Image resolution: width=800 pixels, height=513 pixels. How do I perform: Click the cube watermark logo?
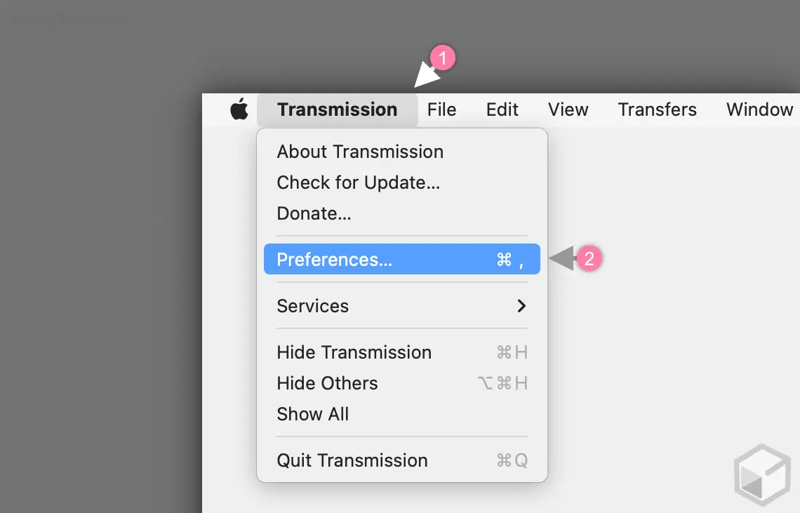tap(761, 474)
